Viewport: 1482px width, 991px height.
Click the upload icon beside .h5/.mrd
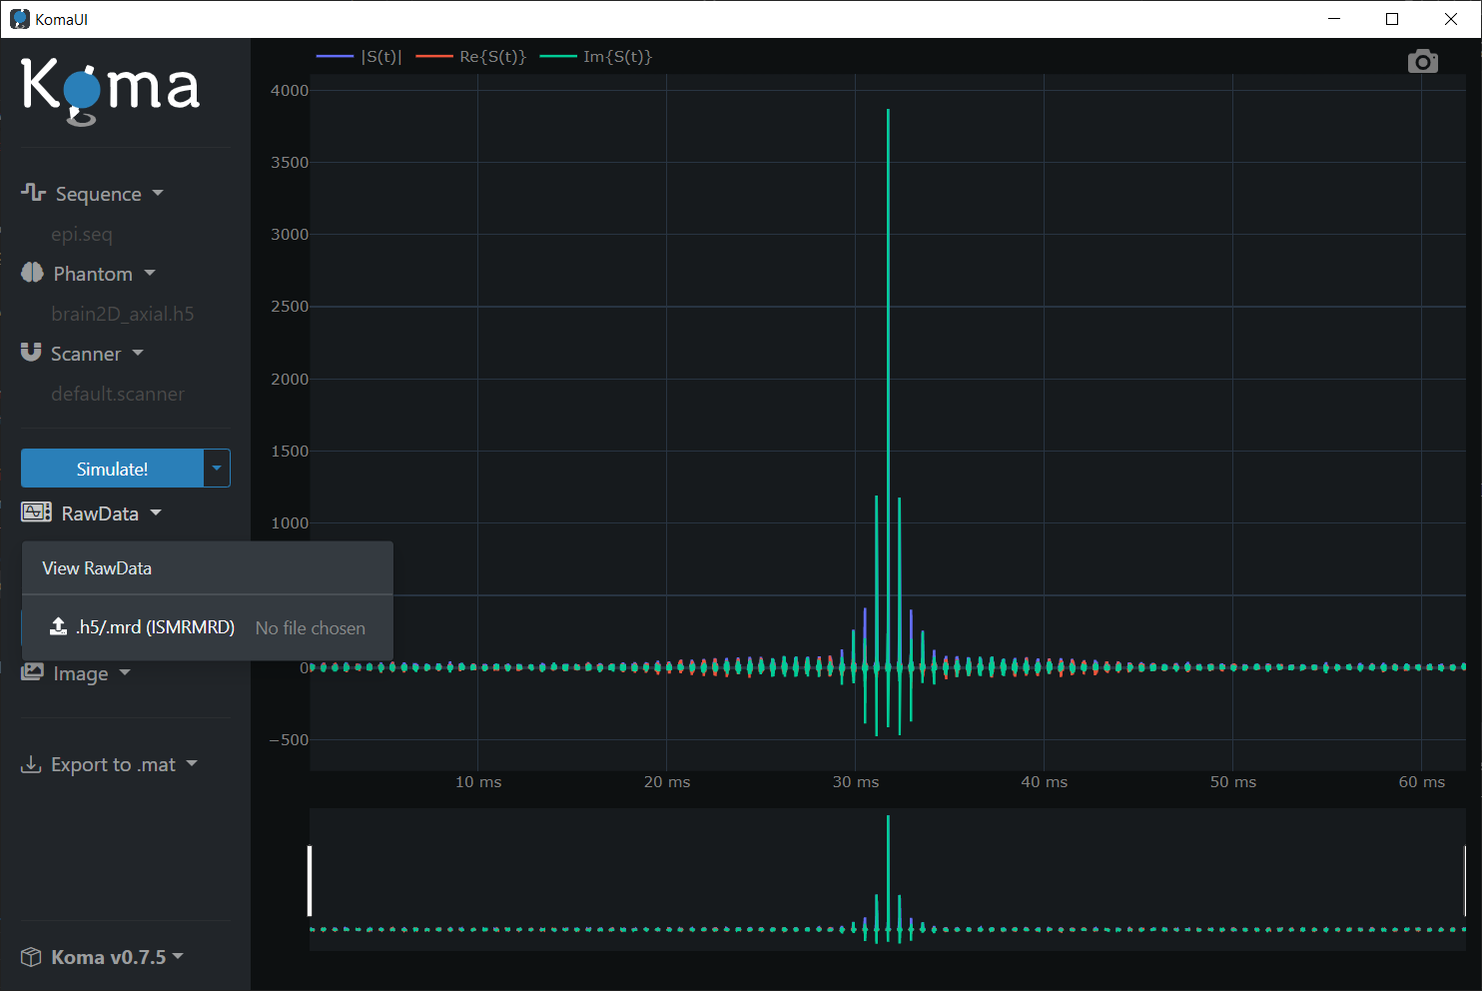coord(59,626)
